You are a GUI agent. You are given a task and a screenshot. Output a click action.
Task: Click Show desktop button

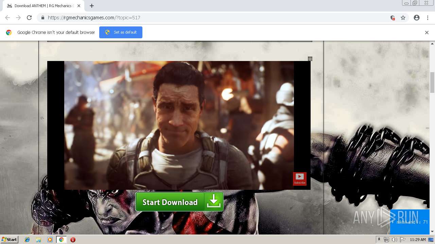(x=431, y=240)
